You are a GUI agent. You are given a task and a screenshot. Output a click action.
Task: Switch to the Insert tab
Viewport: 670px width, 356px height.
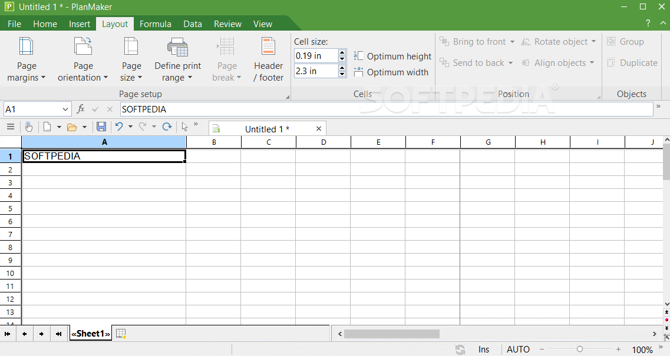coord(80,24)
